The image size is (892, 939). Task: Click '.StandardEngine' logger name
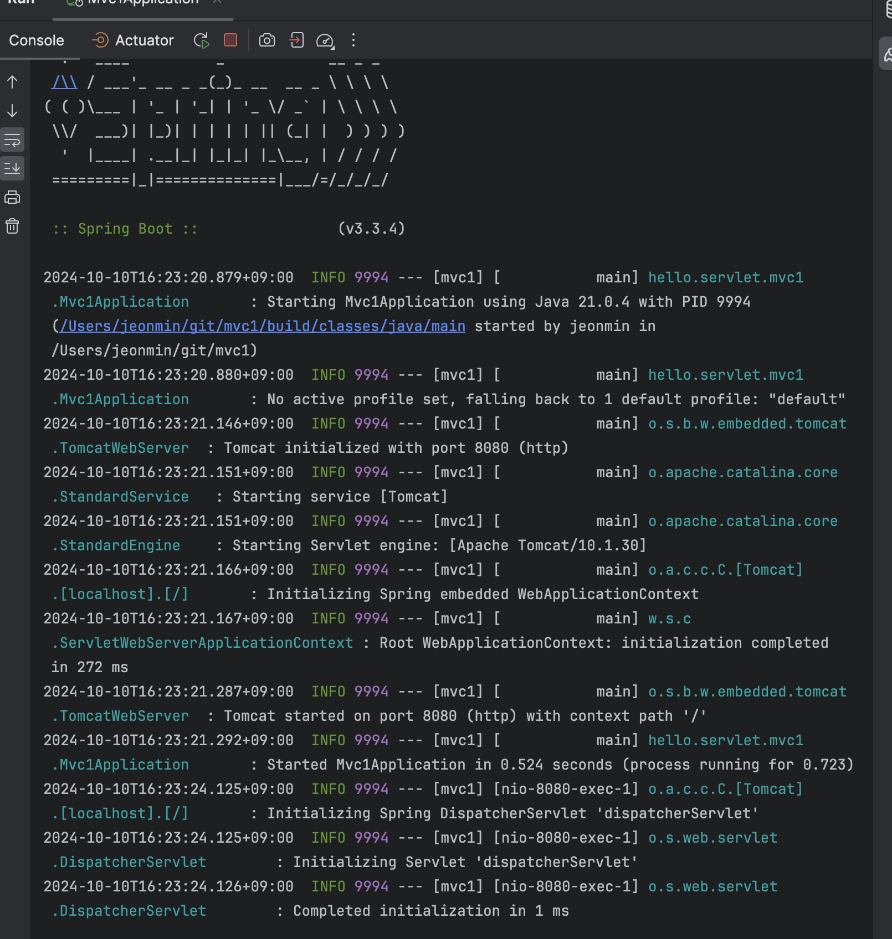(x=116, y=545)
